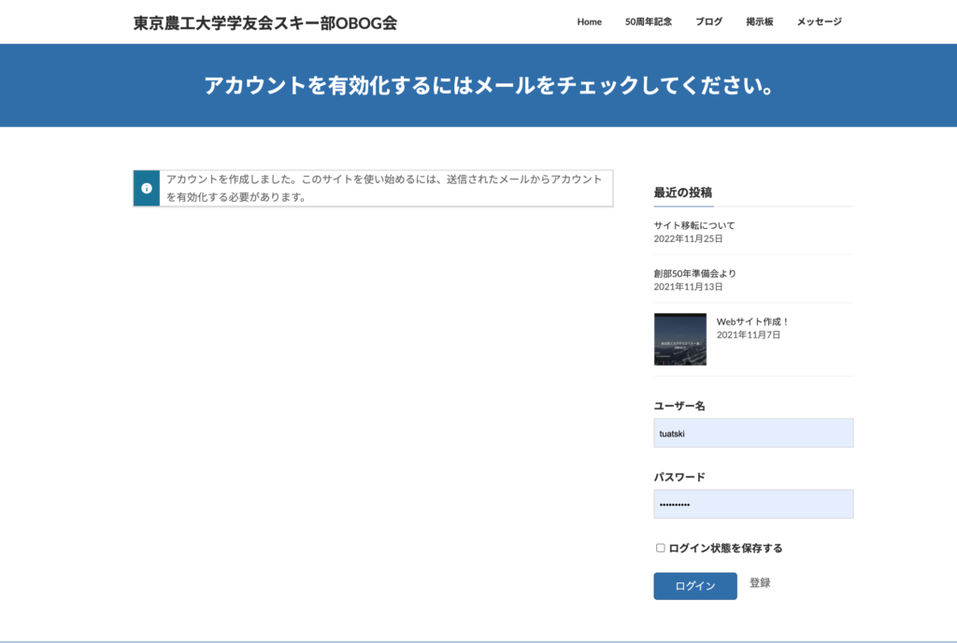Click the blue banner activation heading
Viewport: 957px width, 643px height.
point(478,85)
